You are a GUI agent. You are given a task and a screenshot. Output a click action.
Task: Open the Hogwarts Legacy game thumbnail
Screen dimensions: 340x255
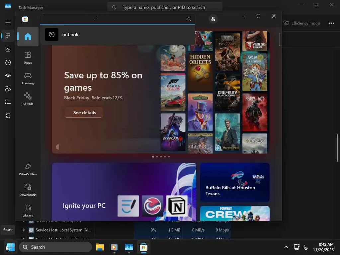[x=255, y=143]
